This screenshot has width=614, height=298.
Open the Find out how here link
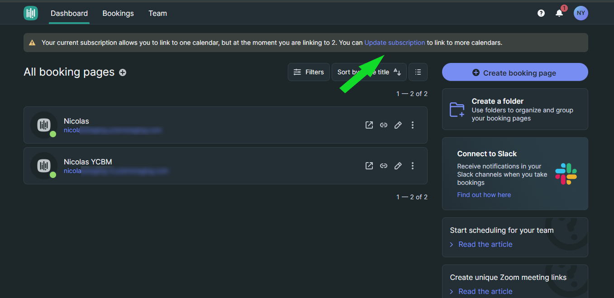tap(484, 195)
